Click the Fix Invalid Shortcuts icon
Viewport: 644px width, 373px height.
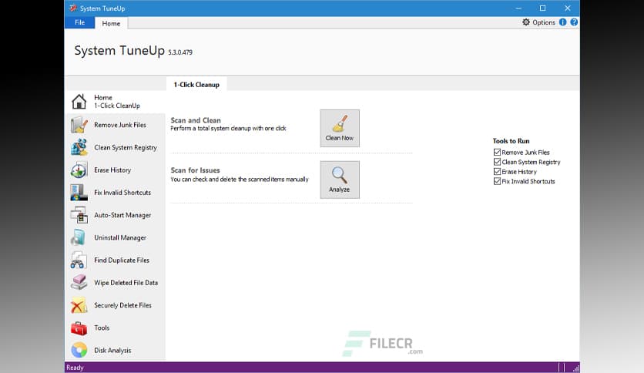coord(79,193)
